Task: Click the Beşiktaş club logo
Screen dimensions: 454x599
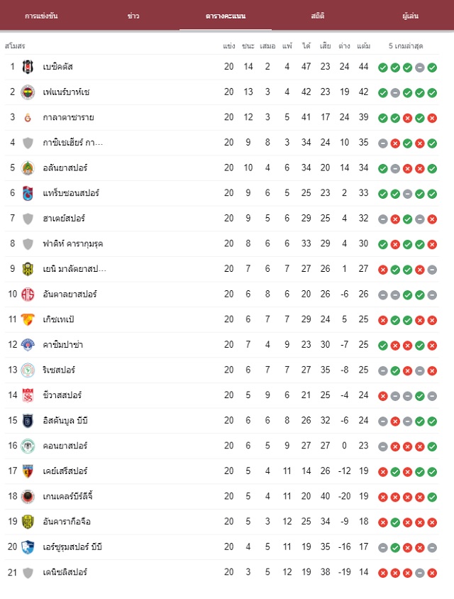Action: click(x=28, y=67)
